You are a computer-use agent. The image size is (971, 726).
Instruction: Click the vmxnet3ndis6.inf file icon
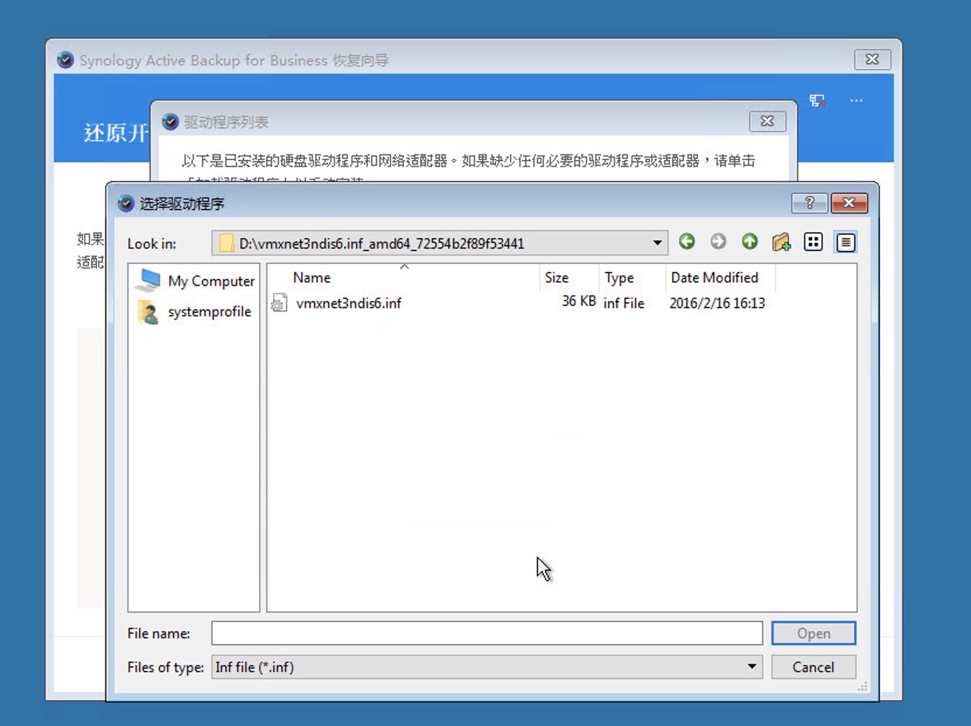pos(279,303)
